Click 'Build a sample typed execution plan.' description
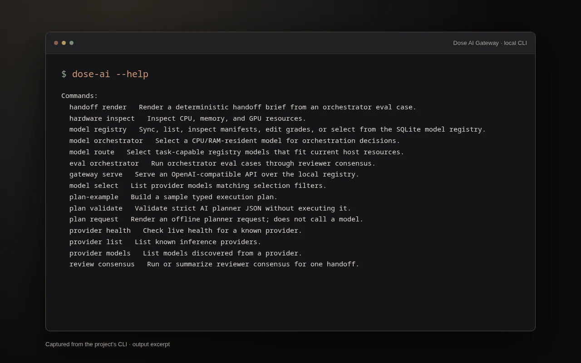581x363 pixels. (204, 197)
